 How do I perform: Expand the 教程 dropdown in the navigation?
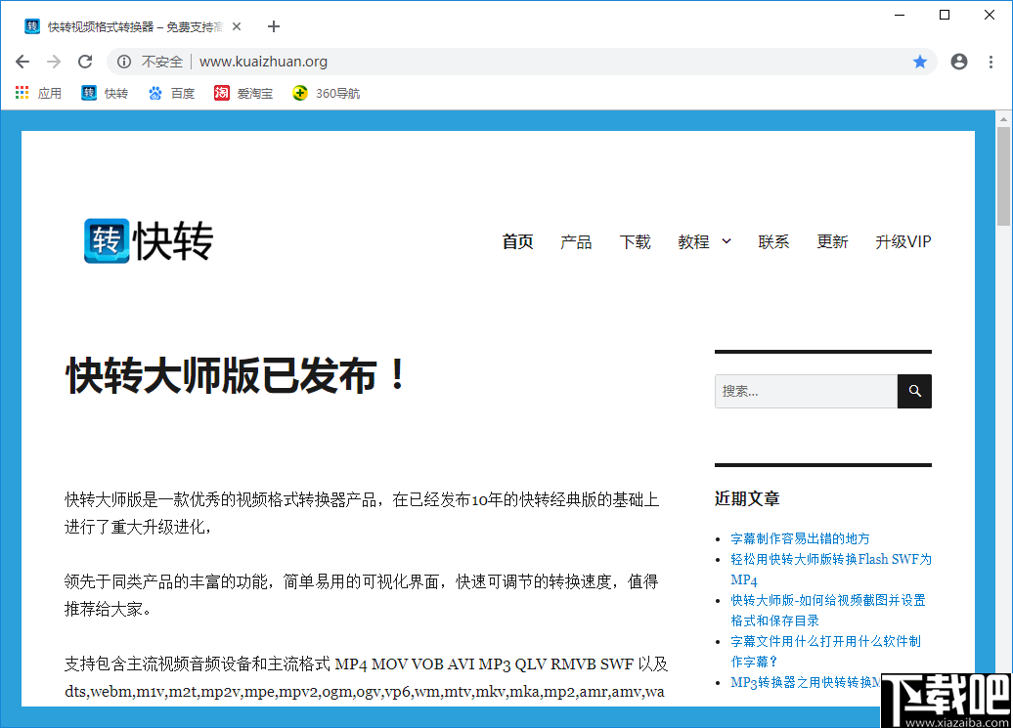point(704,241)
